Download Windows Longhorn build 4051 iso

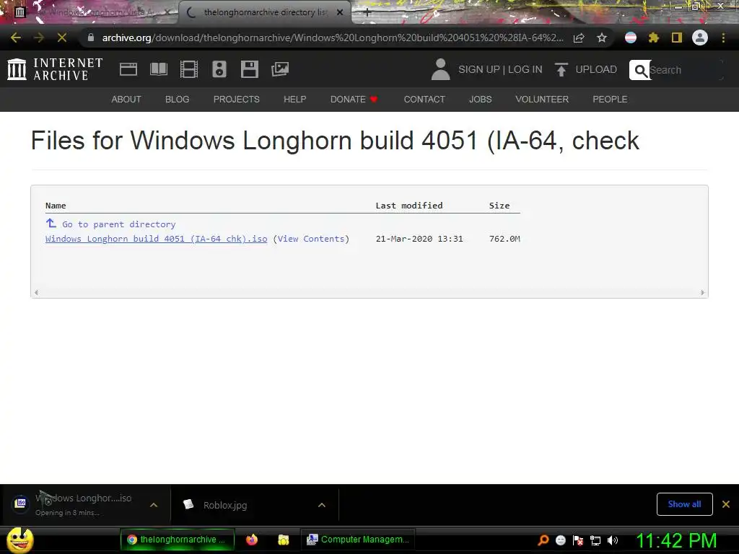click(x=156, y=239)
